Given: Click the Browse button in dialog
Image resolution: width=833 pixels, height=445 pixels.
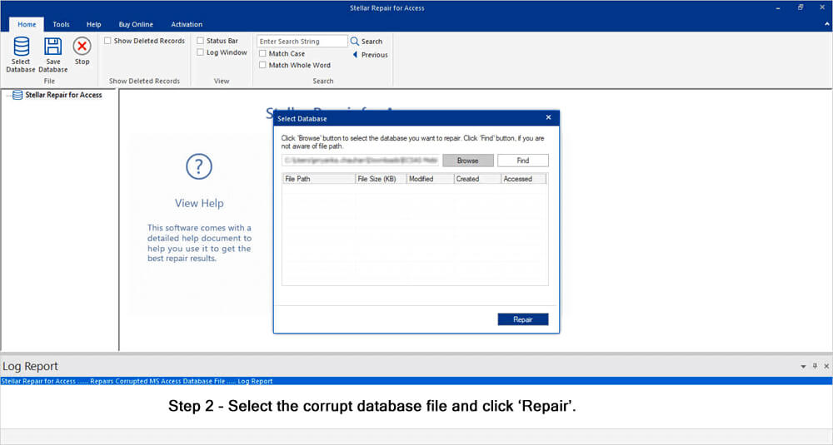Looking at the screenshot, I should (x=468, y=161).
